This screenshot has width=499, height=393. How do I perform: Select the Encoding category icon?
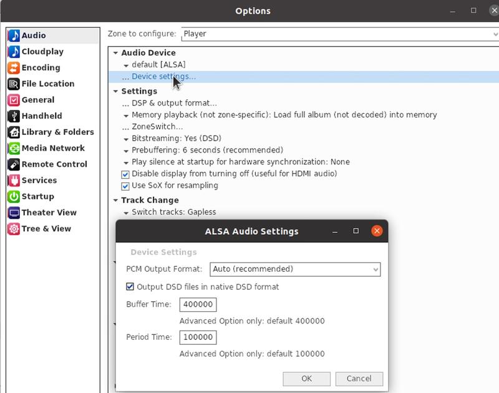tap(14, 68)
